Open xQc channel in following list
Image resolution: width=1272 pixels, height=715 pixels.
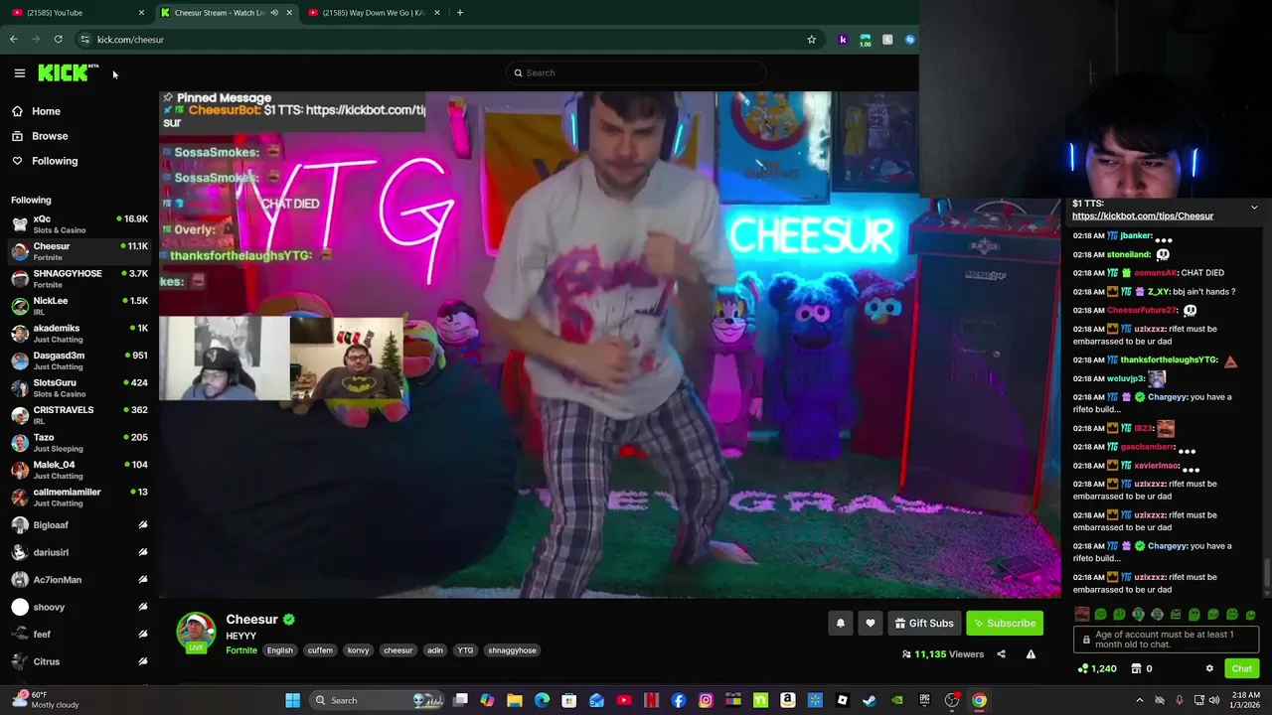(78, 224)
